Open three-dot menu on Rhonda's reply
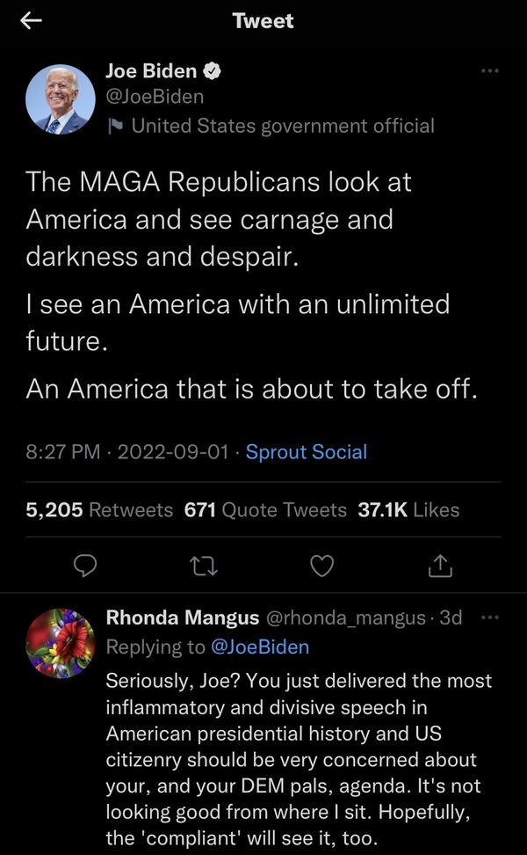 click(x=489, y=617)
